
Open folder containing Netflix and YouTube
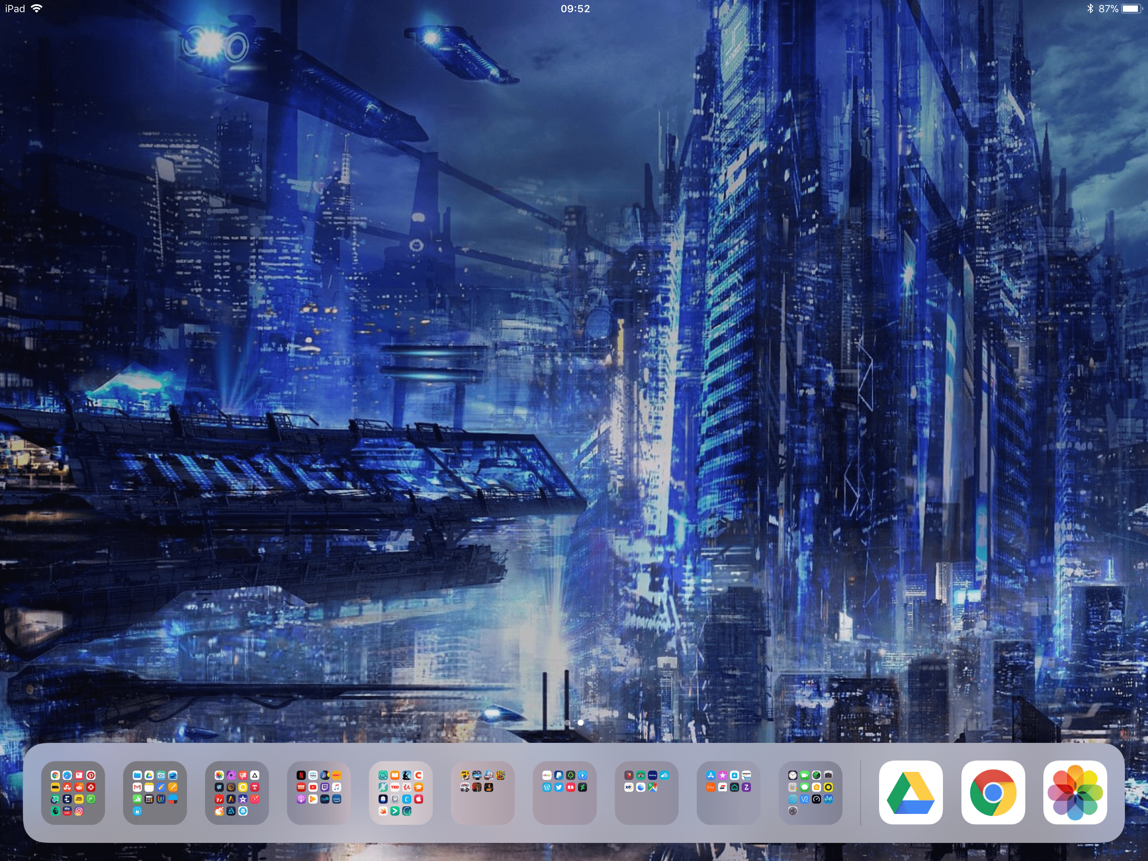tap(319, 792)
